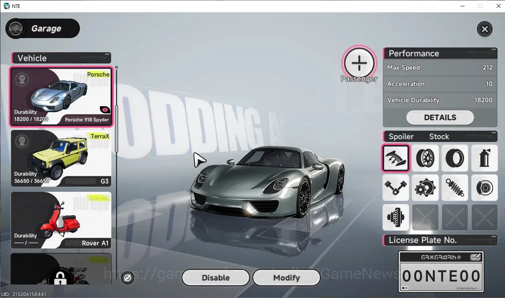Click the TerraX brand tag
This screenshot has width=505, height=298.
point(99,136)
